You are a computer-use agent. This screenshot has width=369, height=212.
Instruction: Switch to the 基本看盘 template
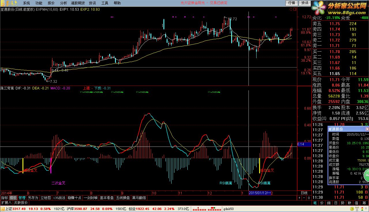click(x=107, y=198)
